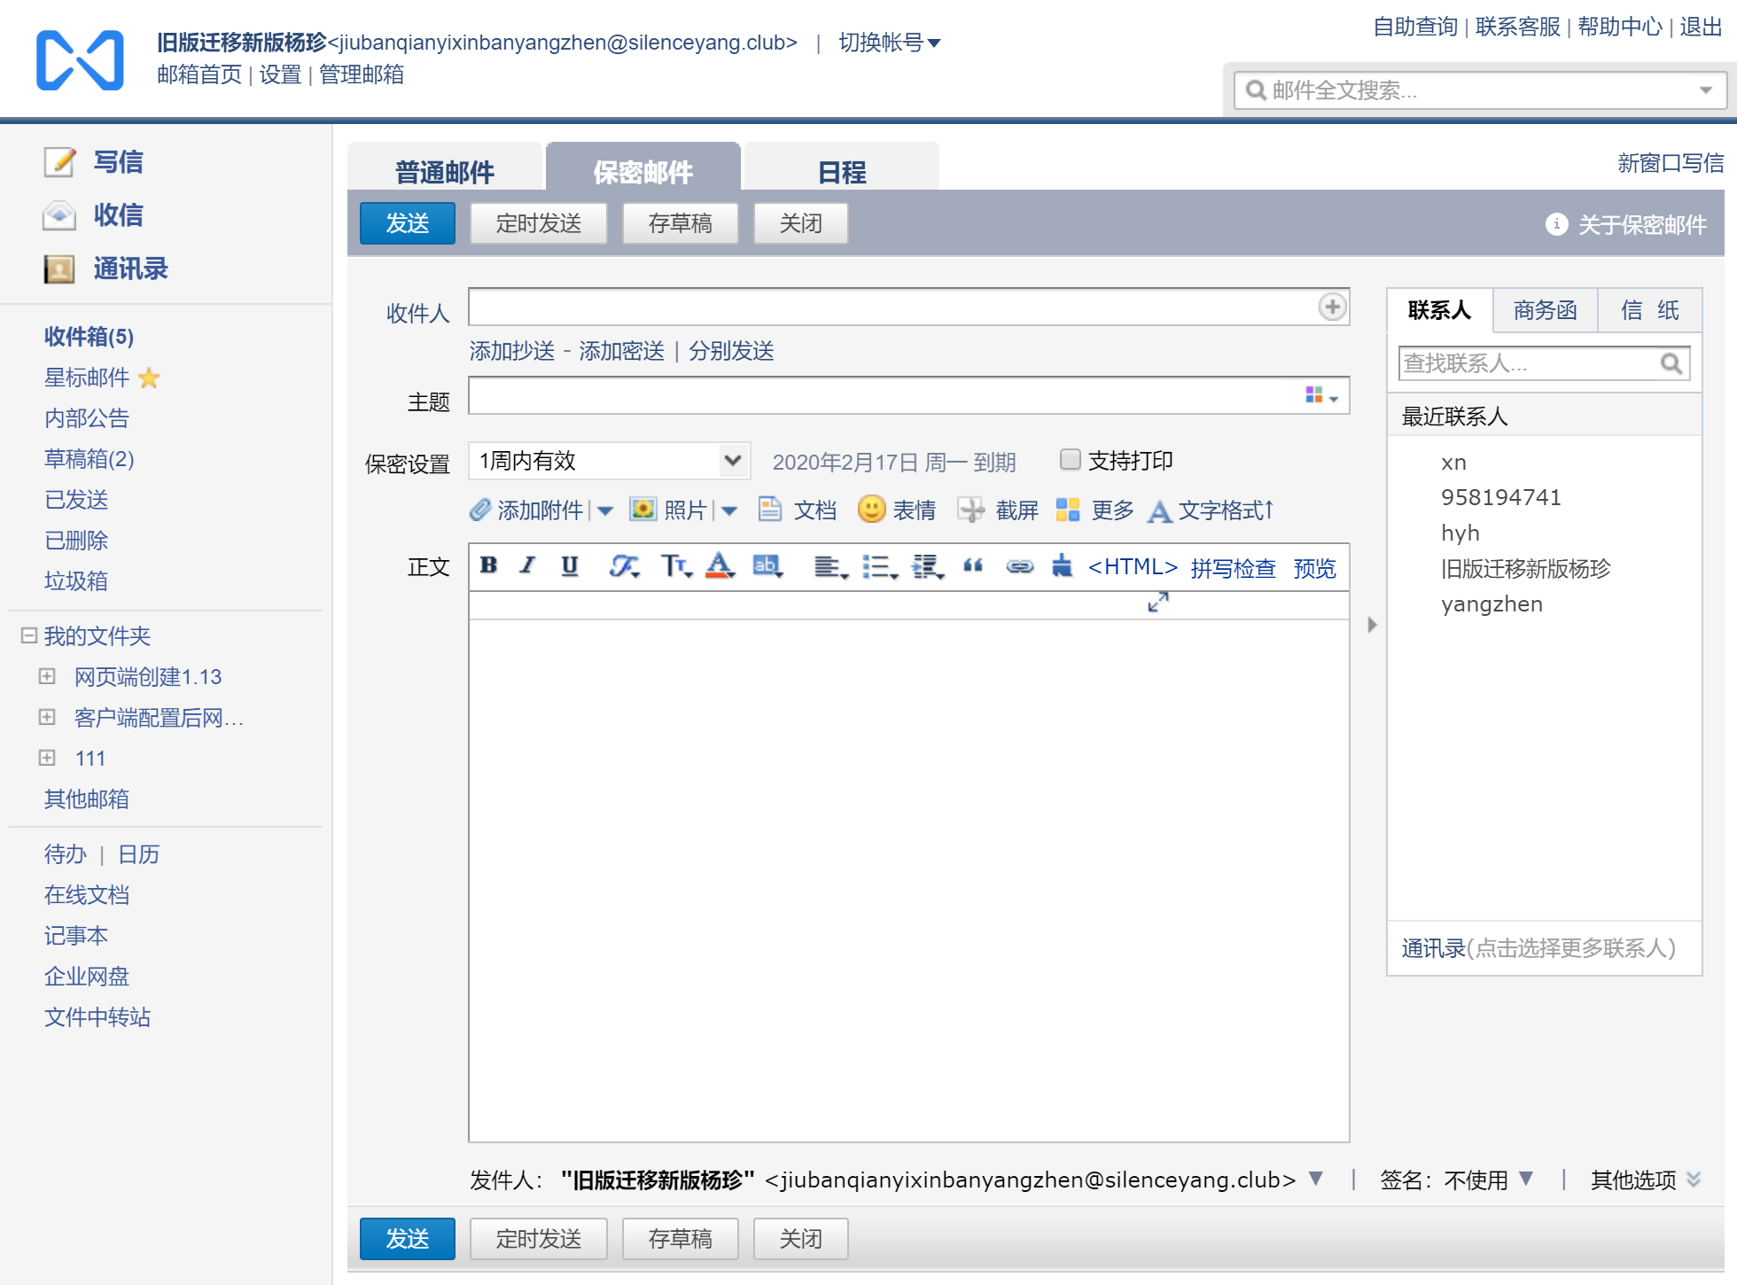
Task: Open the 切换帐号 account switcher
Action: point(890,43)
